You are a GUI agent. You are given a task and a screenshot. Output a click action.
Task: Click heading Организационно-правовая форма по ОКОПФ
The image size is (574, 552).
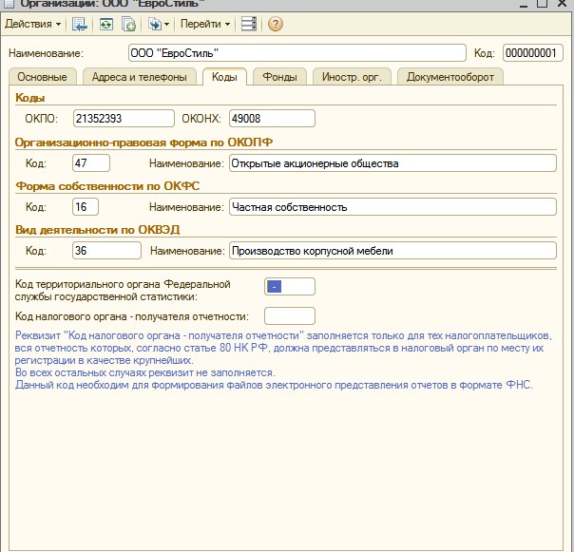point(143,143)
